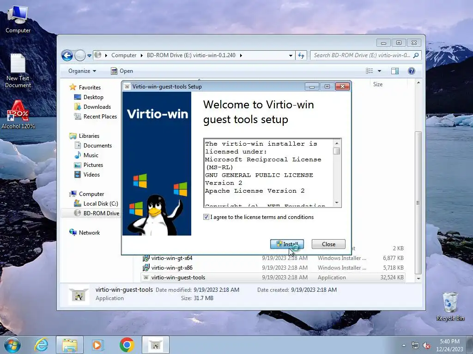The width and height of the screenshot is (473, 354).
Task: Click the Windows Explorer taskbar icon
Action: [x=70, y=345]
